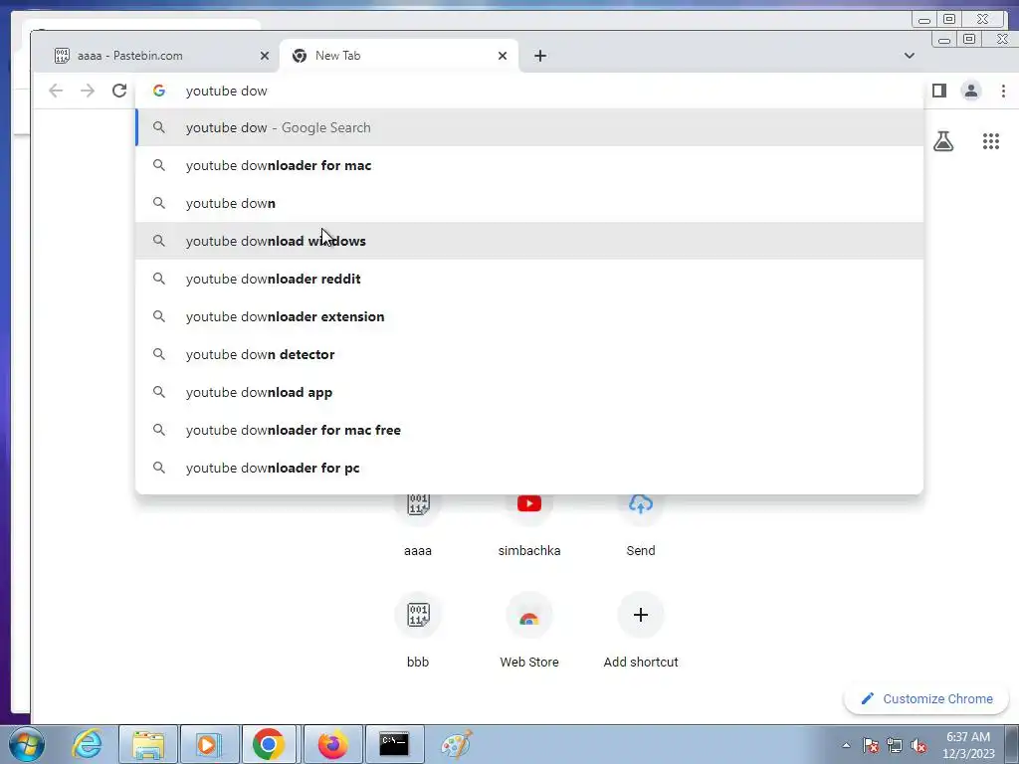Pick youtube downloader for mac free
The image size is (1019, 764).
(529, 430)
